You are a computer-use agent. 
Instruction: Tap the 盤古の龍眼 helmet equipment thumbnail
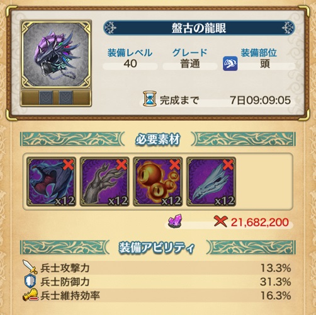tap(56, 55)
